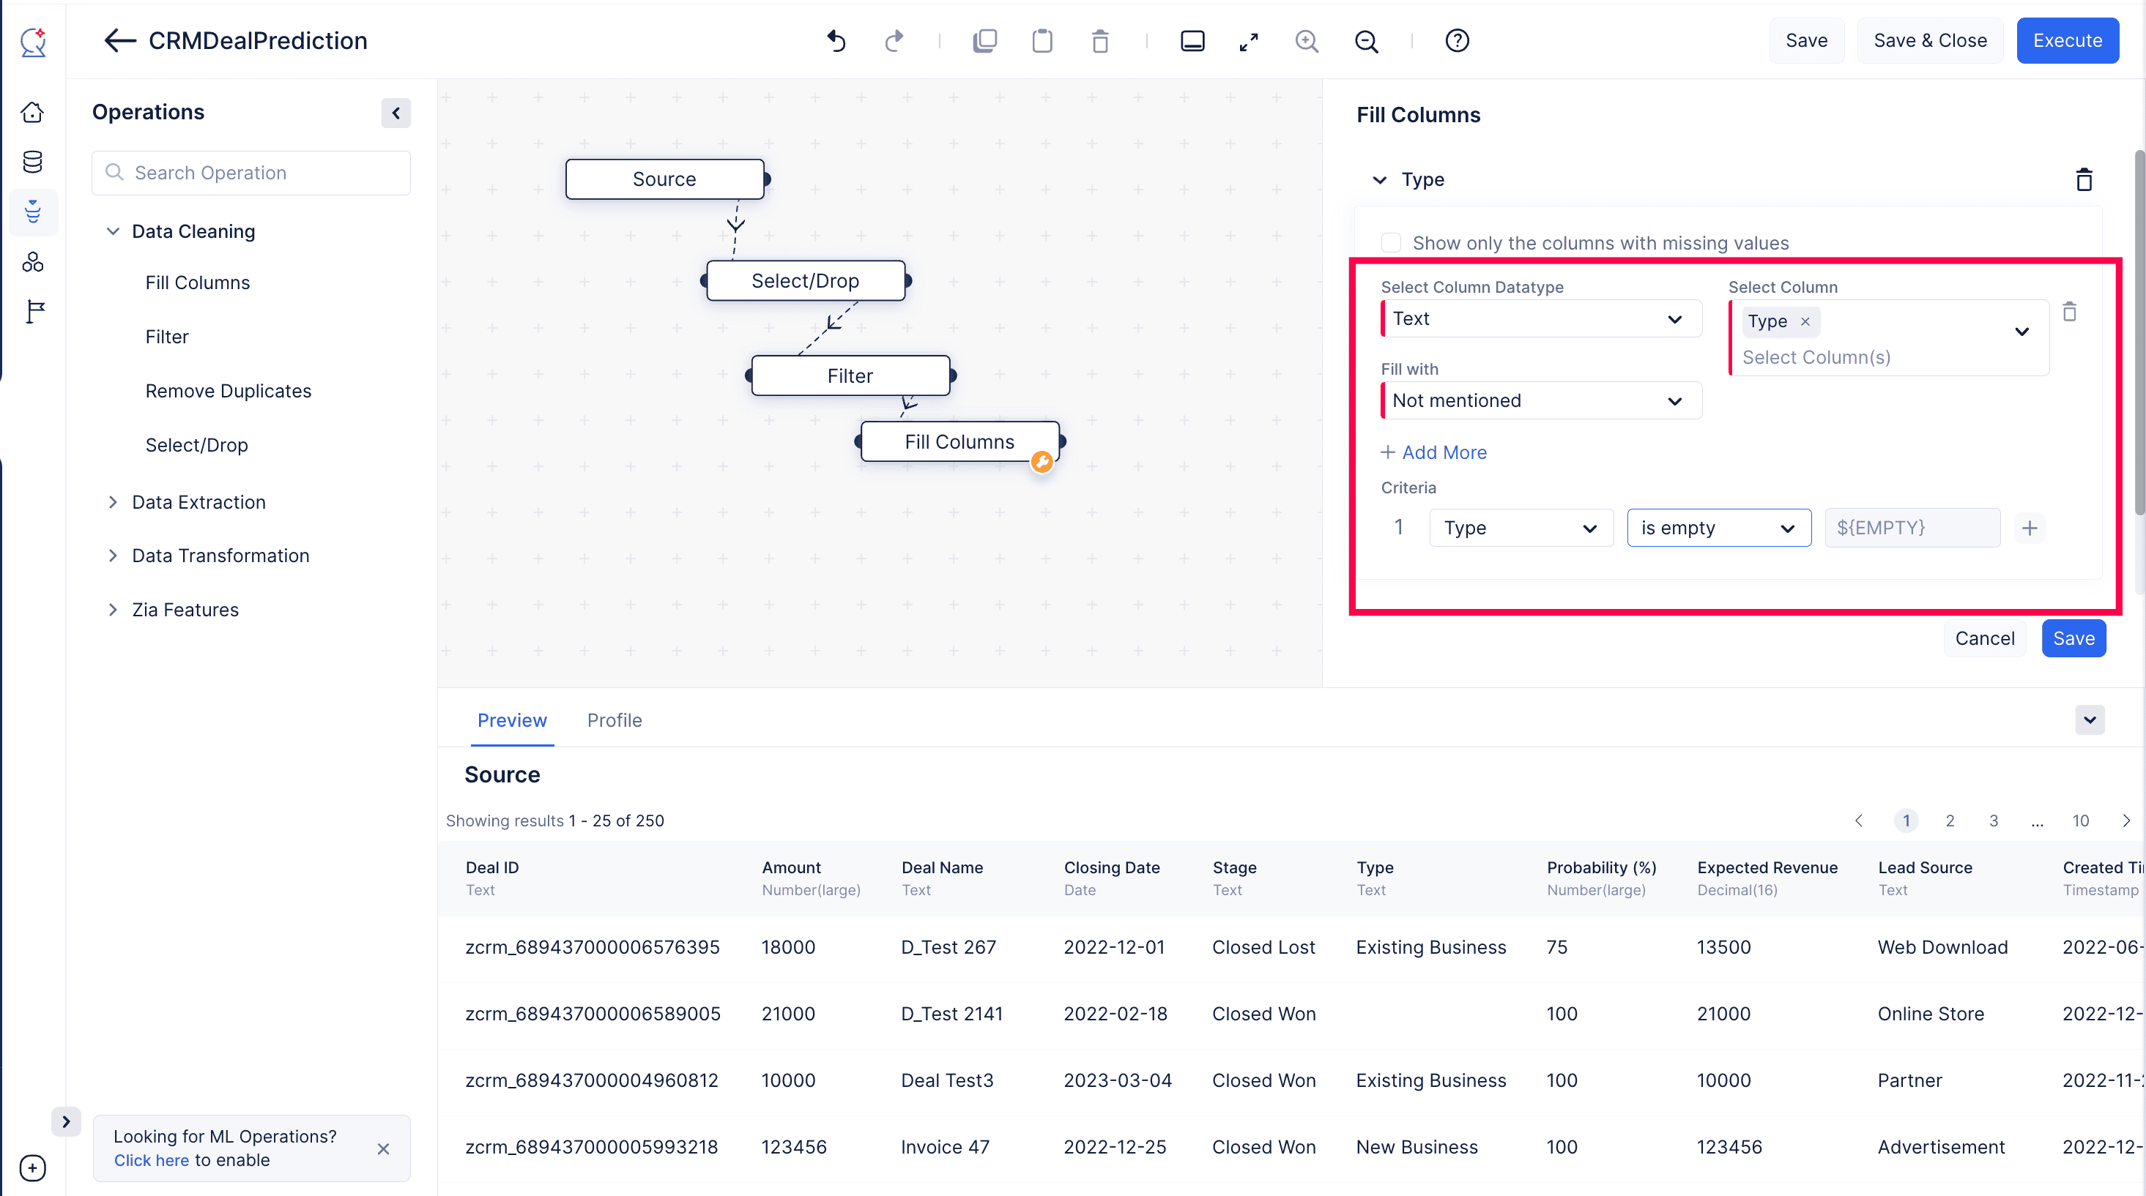
Task: Click the Cancel button in Fill Columns
Action: point(1986,638)
